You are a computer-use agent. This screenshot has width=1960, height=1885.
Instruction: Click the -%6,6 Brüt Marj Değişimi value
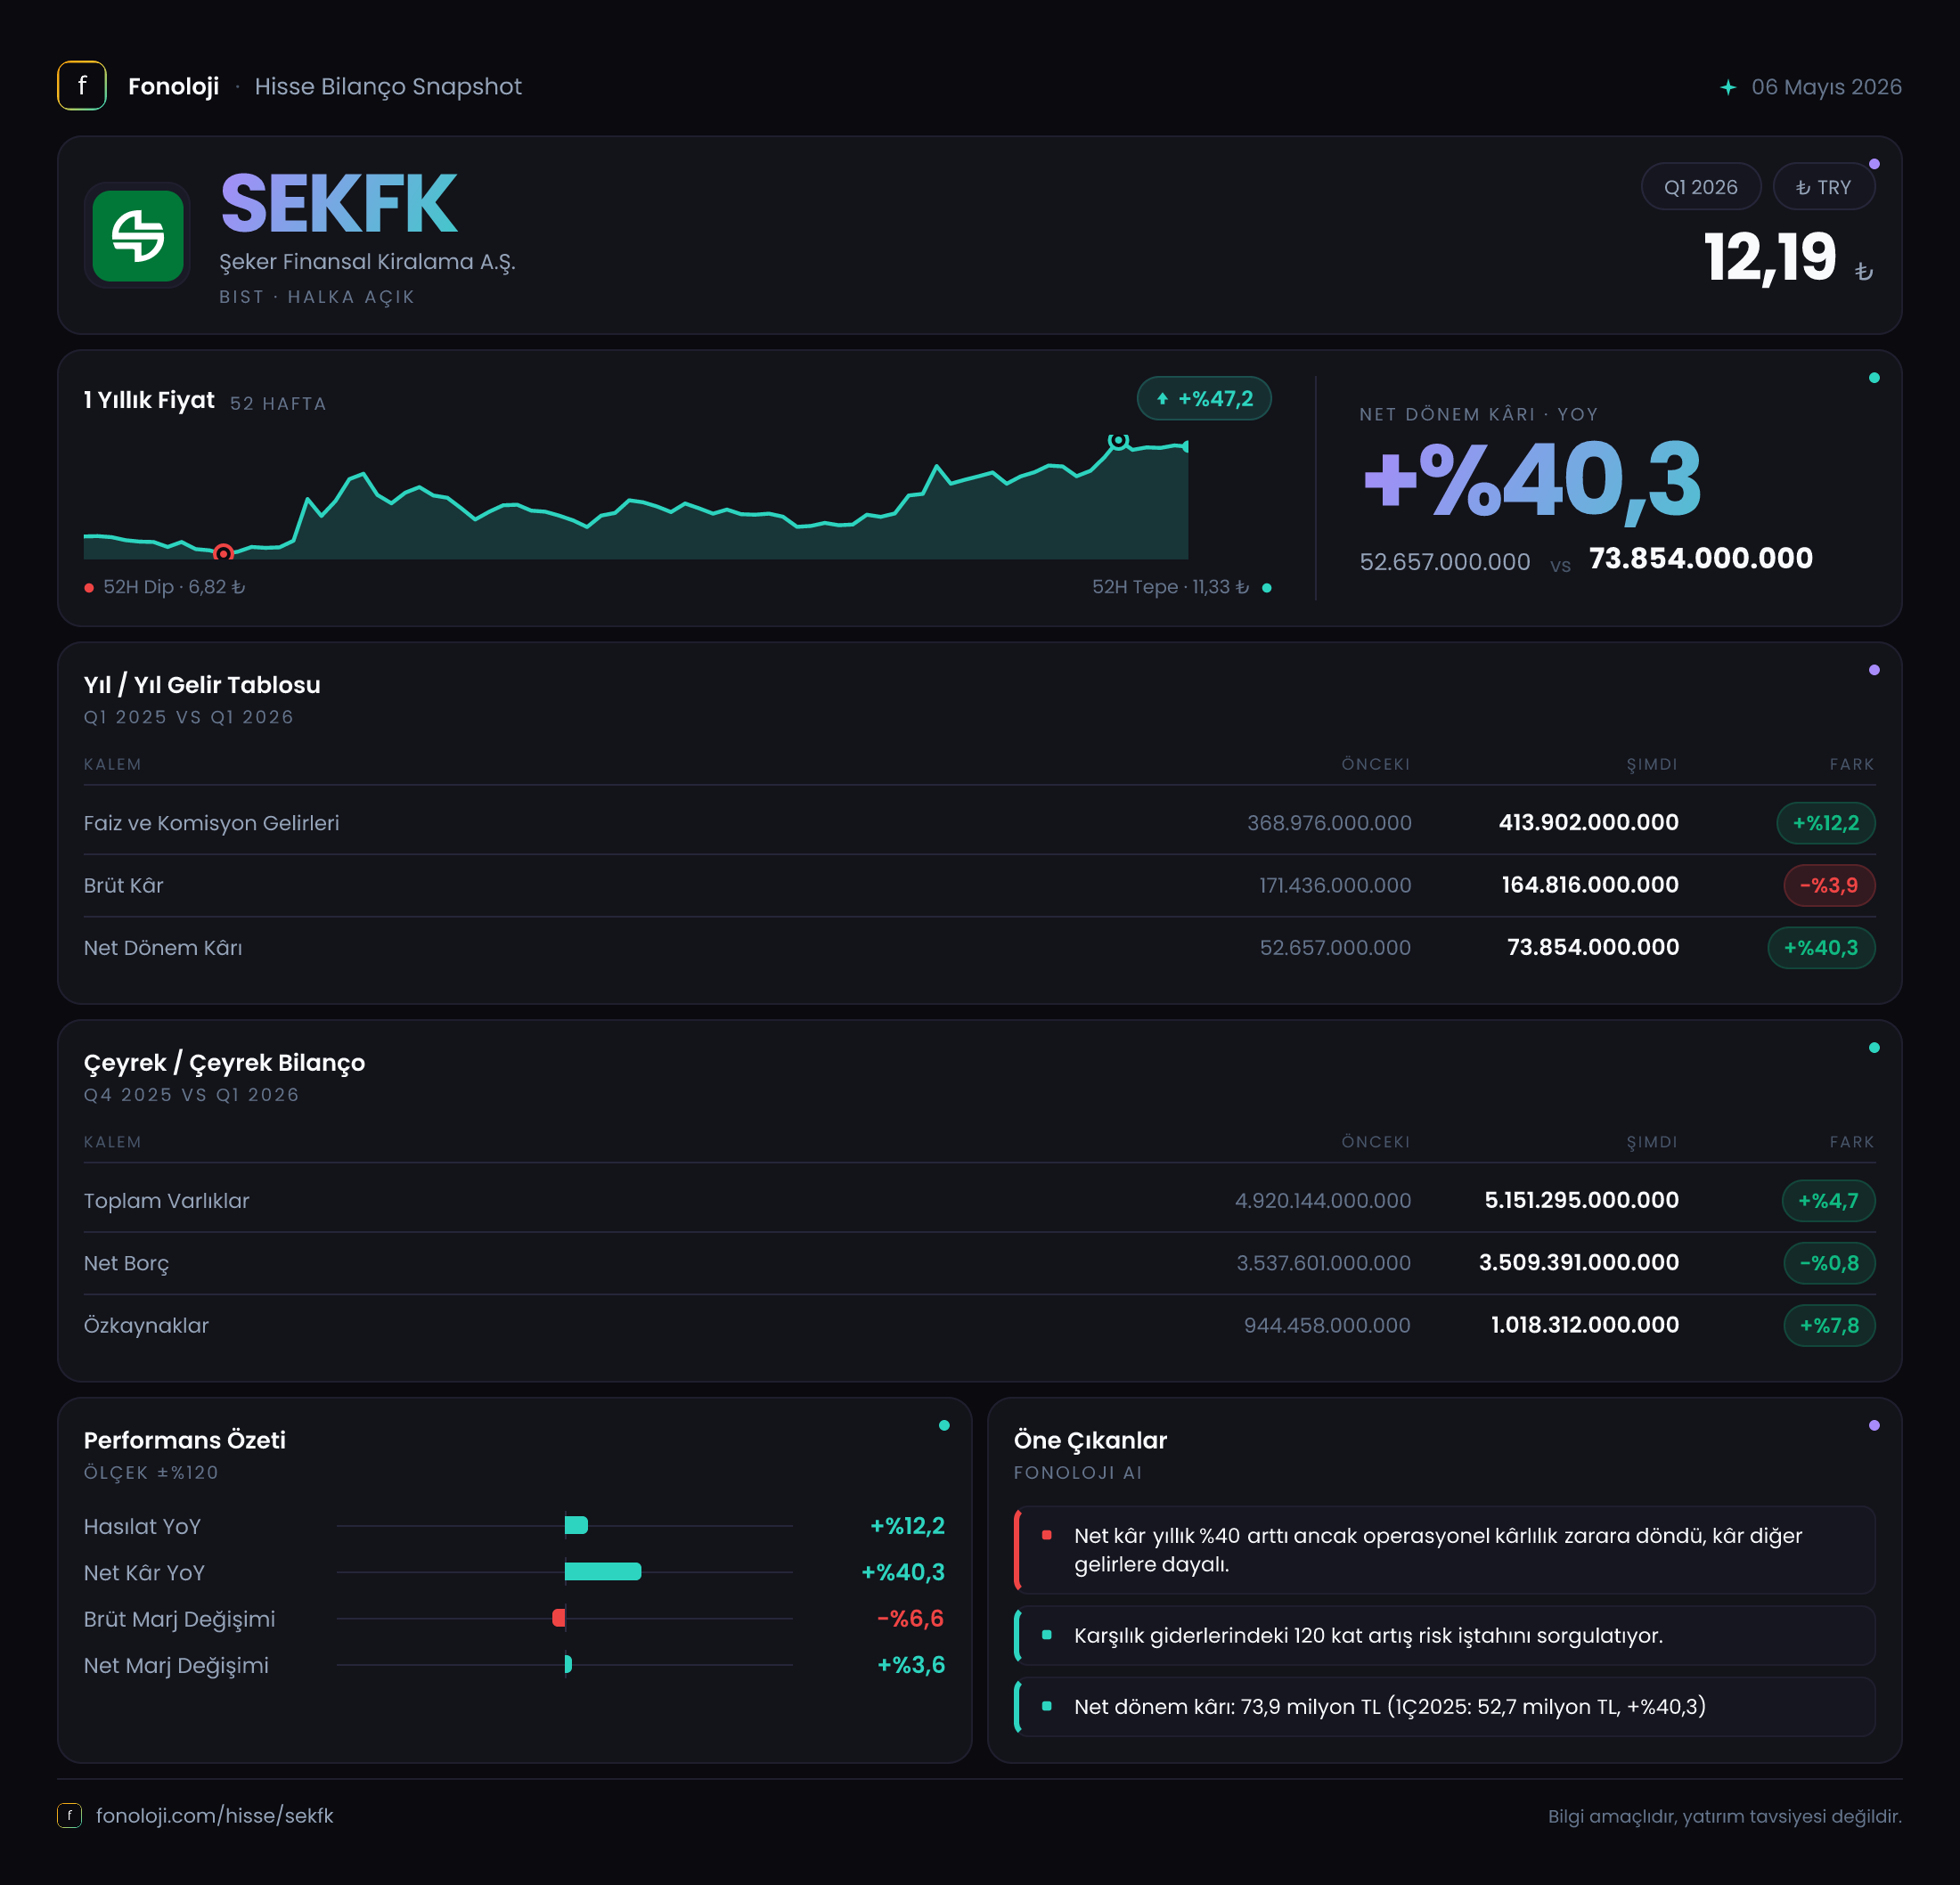coord(910,1618)
